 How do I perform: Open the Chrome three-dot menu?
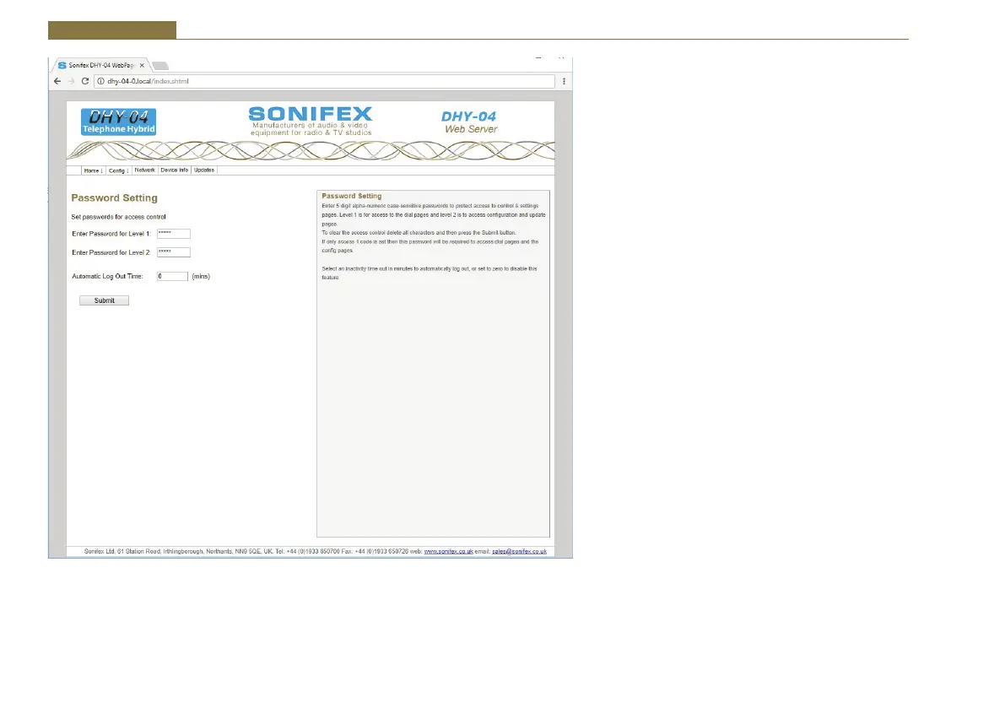coord(564,81)
